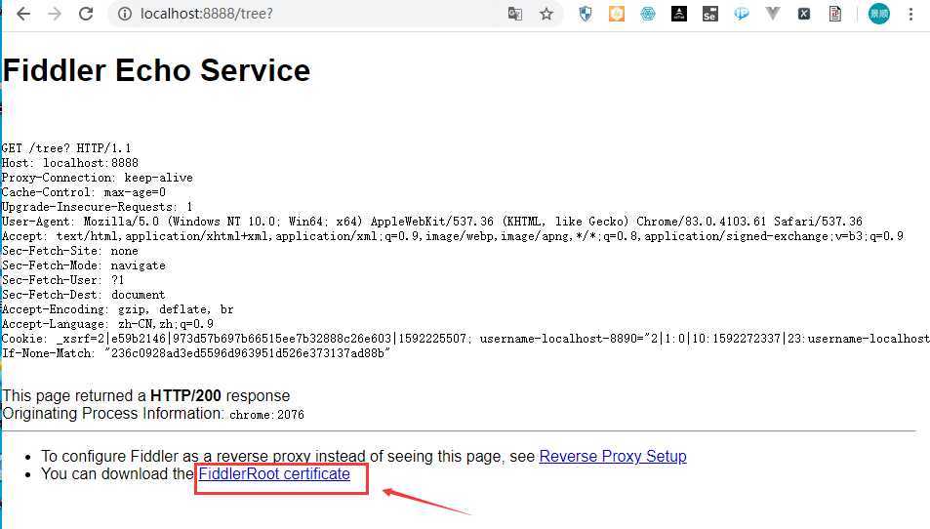
Task: Open the Vue devtools extension
Action: click(772, 14)
